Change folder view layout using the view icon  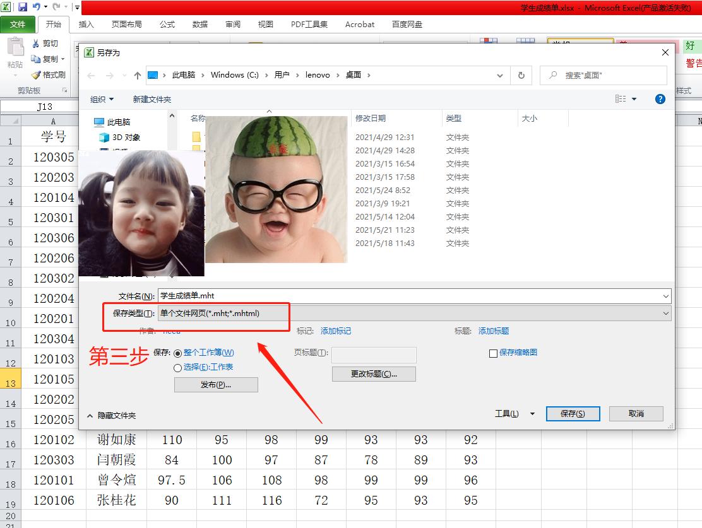coord(622,98)
